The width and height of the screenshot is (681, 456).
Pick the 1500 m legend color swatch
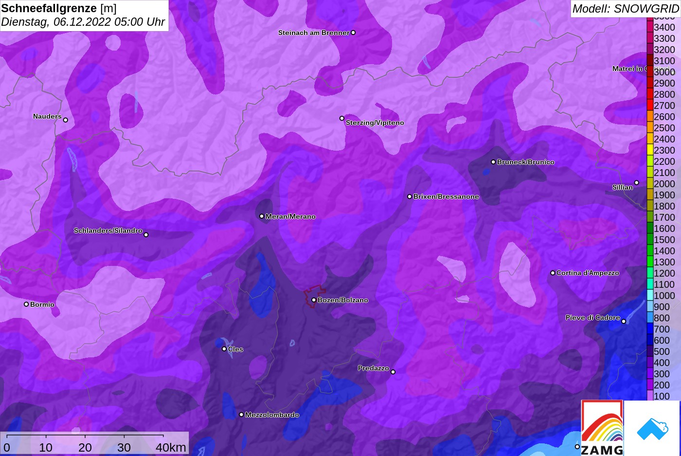click(x=650, y=239)
